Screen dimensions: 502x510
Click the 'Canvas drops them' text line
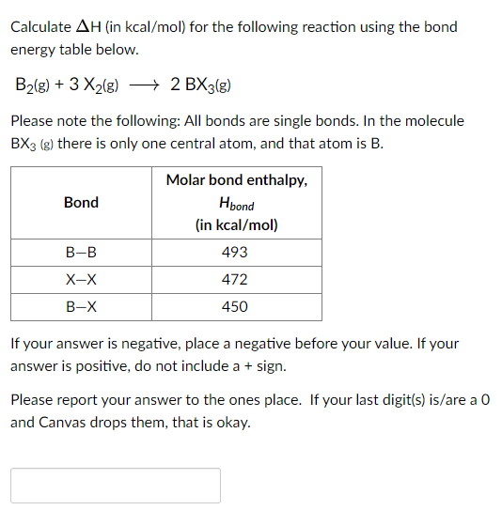coord(131,423)
